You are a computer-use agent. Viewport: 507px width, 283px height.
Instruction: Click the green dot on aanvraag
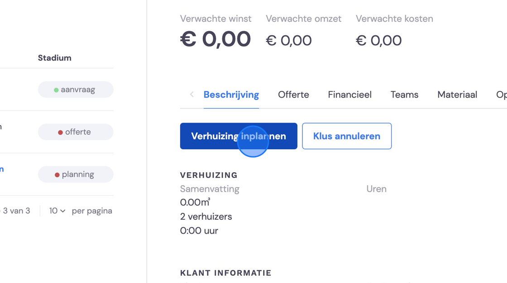tap(56, 90)
